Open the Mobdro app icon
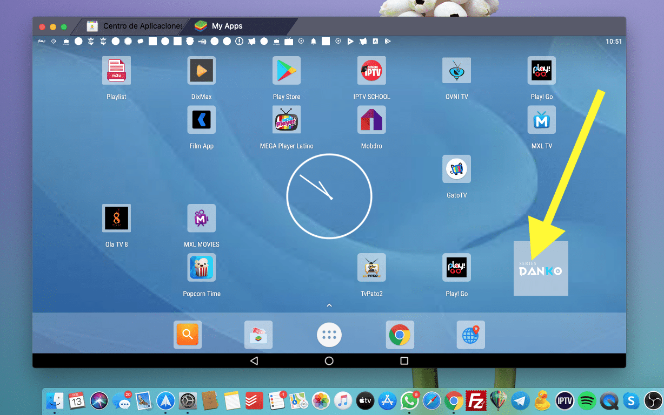Screen dimensions: 664x415 point(371,120)
